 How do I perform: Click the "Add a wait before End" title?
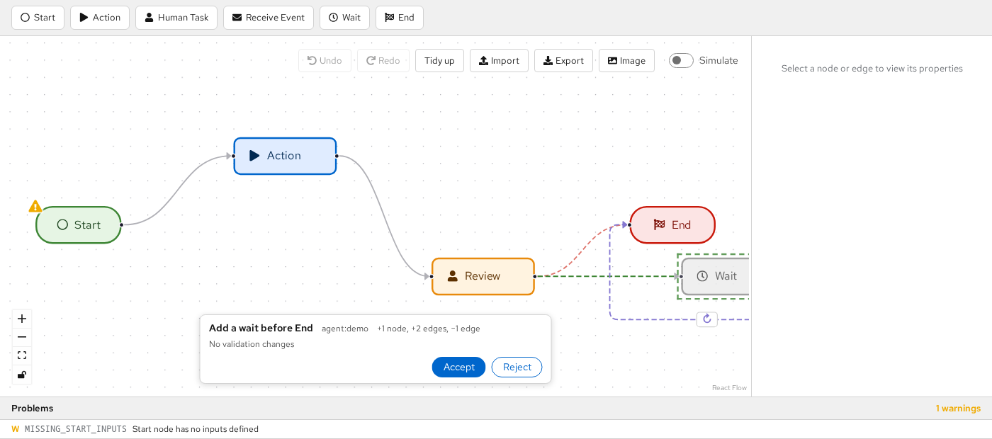[261, 328]
